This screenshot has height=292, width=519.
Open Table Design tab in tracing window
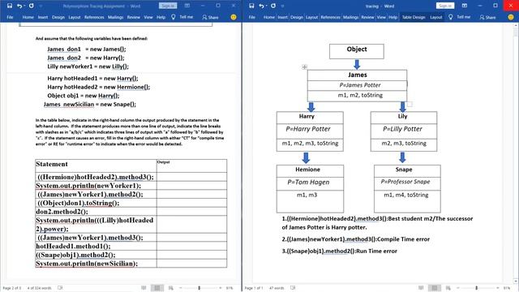pyautogui.click(x=414, y=17)
